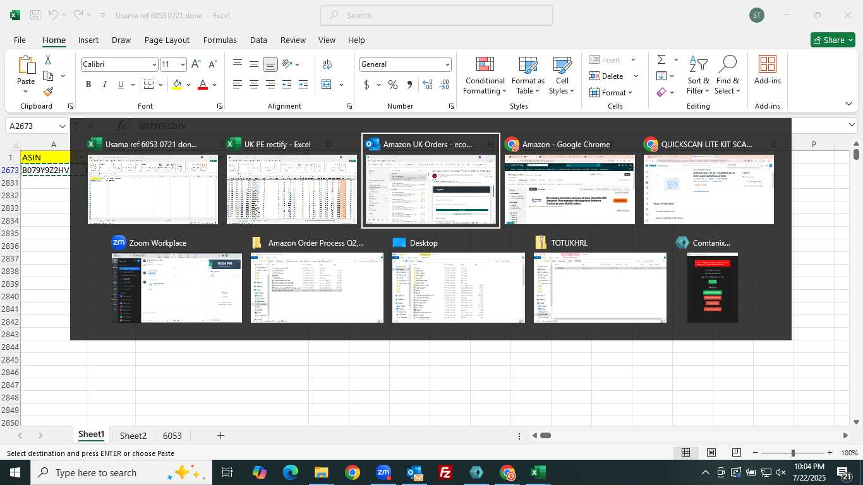The height and width of the screenshot is (485, 863).
Task: Select Bottom Align icon
Action: 270,64
